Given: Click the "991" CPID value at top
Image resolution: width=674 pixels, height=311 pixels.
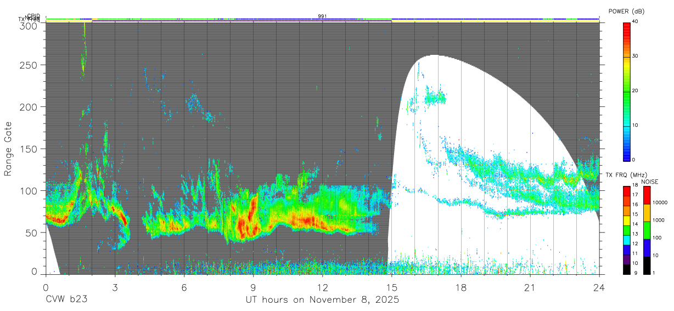Looking at the screenshot, I should coord(322,16).
